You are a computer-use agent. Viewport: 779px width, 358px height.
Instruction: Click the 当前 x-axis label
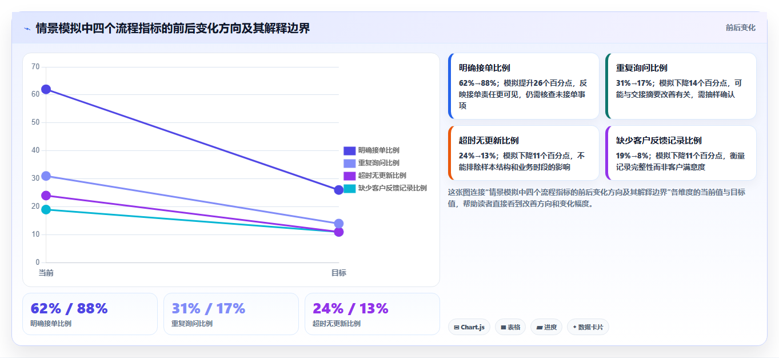46,273
